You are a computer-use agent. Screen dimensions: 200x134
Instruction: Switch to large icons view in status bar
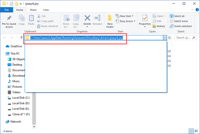196,131
